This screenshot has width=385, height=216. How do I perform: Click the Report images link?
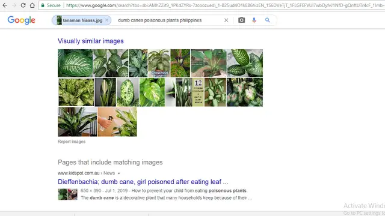coord(72,142)
